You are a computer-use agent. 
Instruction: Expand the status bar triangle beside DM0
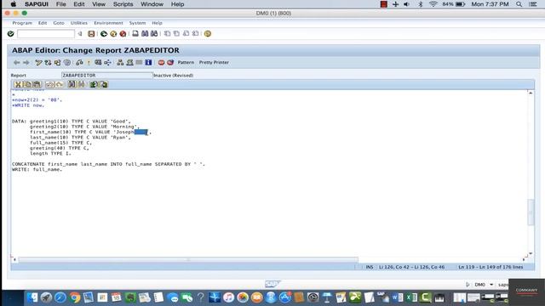tap(468, 285)
